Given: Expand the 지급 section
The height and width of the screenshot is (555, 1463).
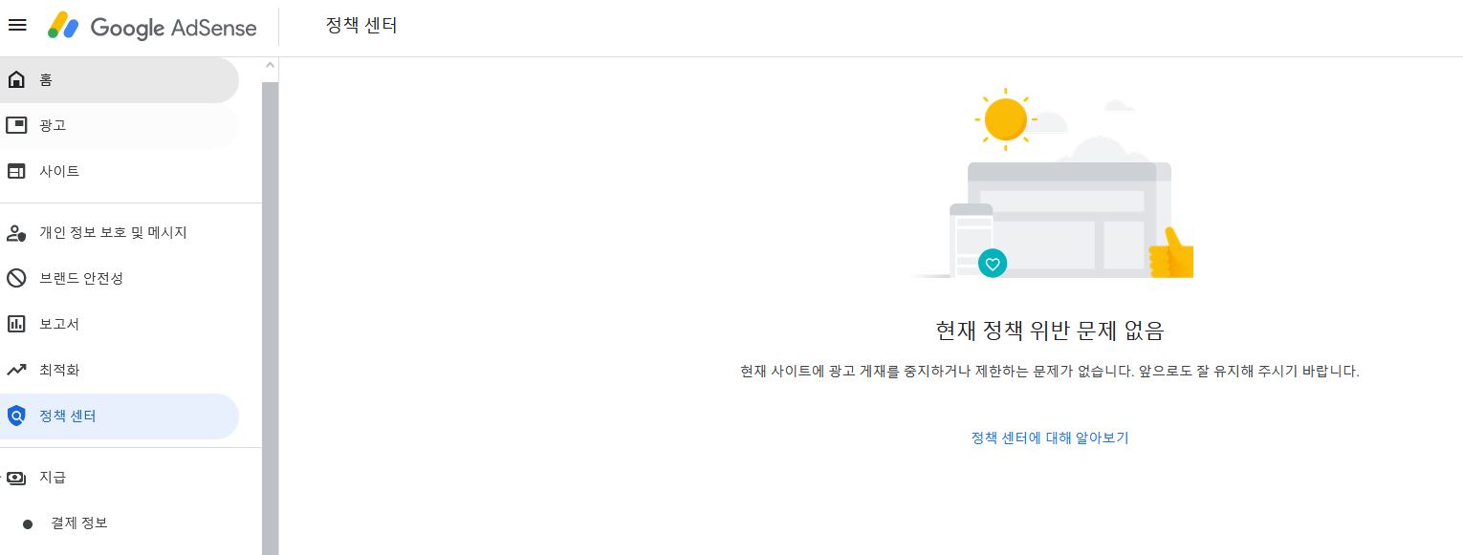Looking at the screenshot, I should (x=120, y=477).
